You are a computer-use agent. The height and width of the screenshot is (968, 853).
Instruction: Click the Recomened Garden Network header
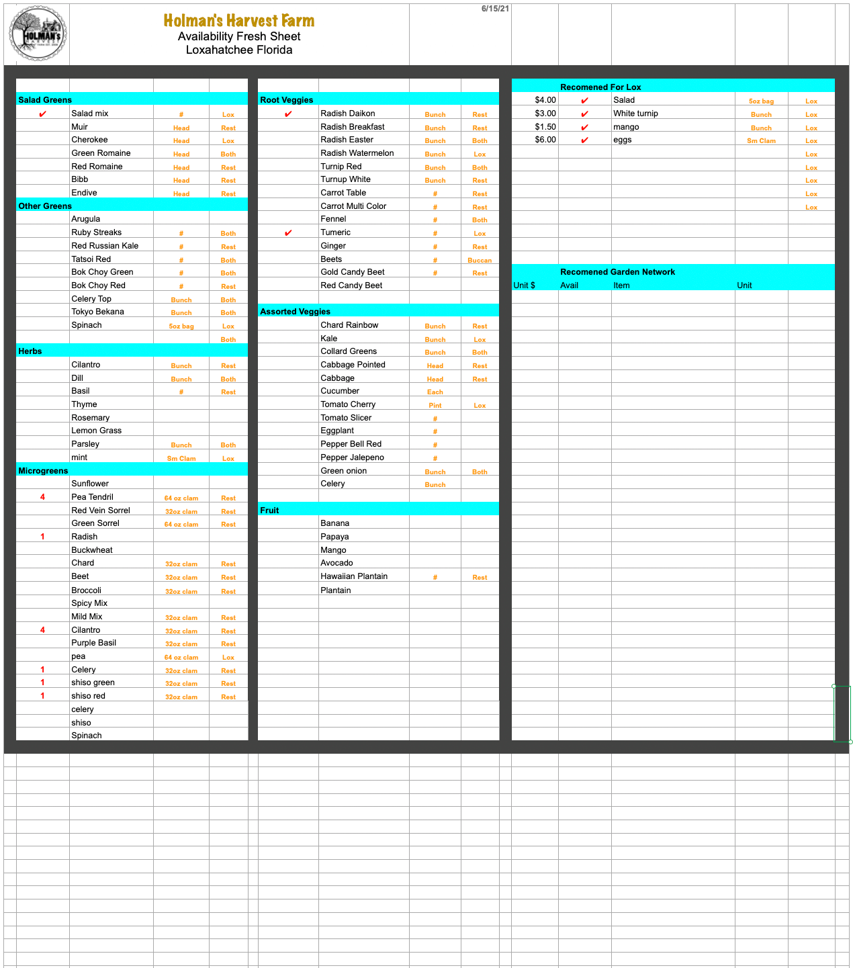tap(617, 272)
